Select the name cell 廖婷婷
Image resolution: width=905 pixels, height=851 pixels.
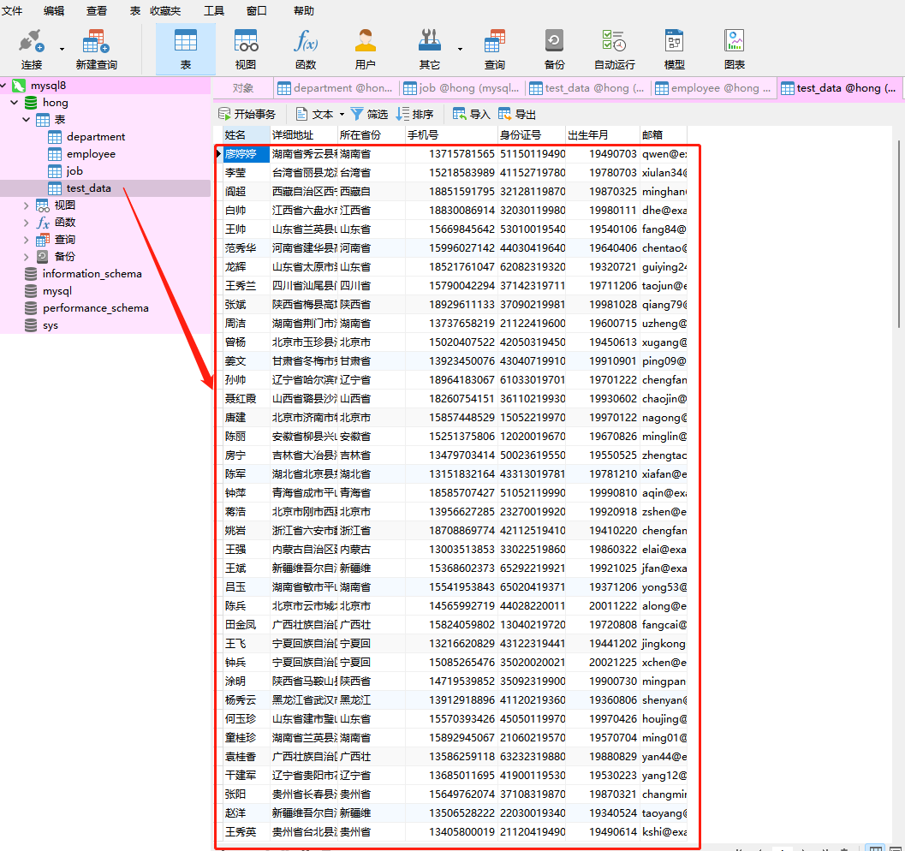click(x=247, y=154)
